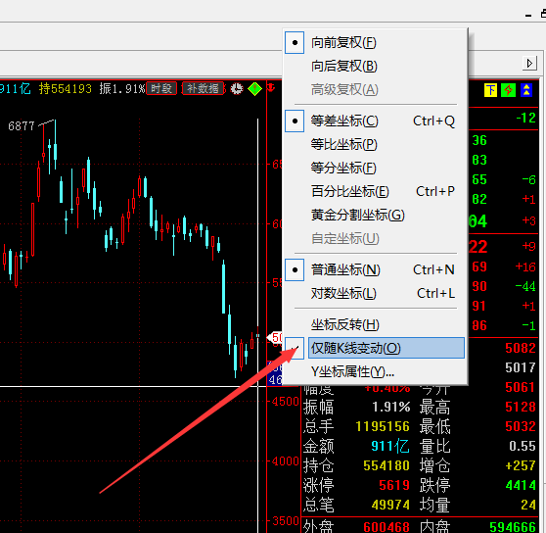546x533 pixels.
Task: Click the 振幅 value 1.91%
Action: [391, 407]
